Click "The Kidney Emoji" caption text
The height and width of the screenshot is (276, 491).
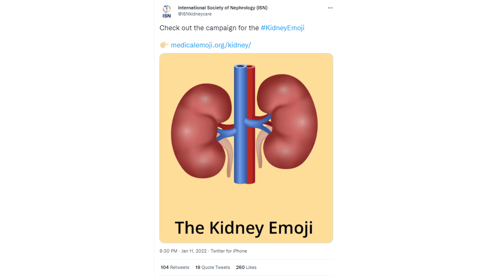coord(244,228)
